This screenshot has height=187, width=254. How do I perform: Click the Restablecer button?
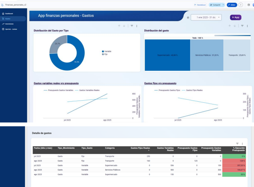tap(200, 5)
